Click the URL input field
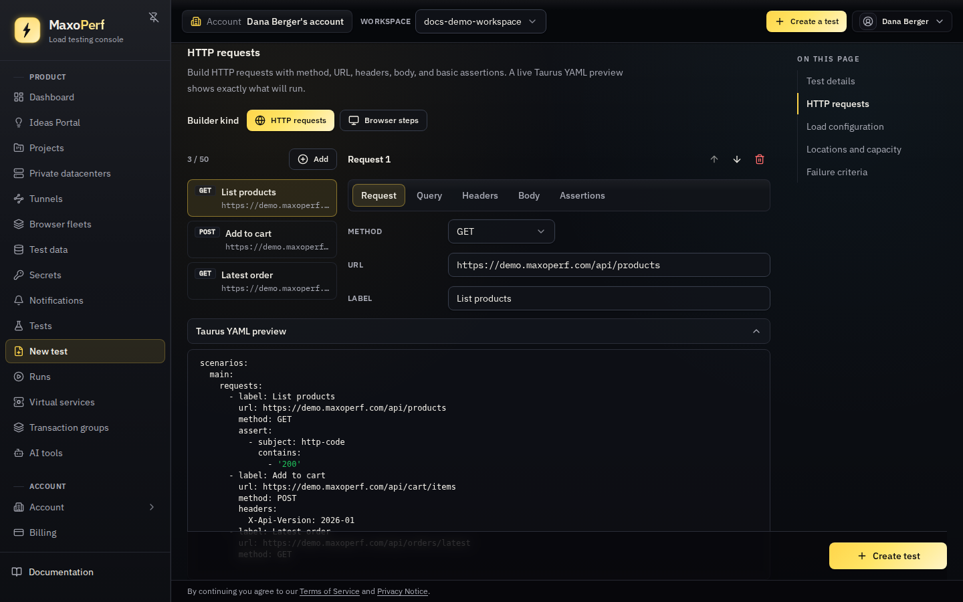 (609, 265)
